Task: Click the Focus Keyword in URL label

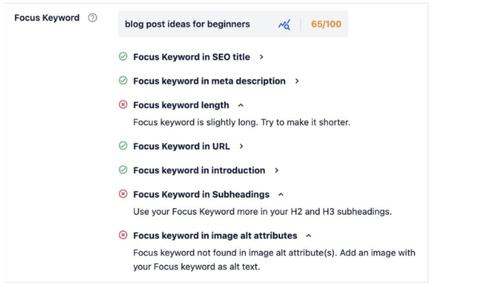Action: (x=181, y=145)
